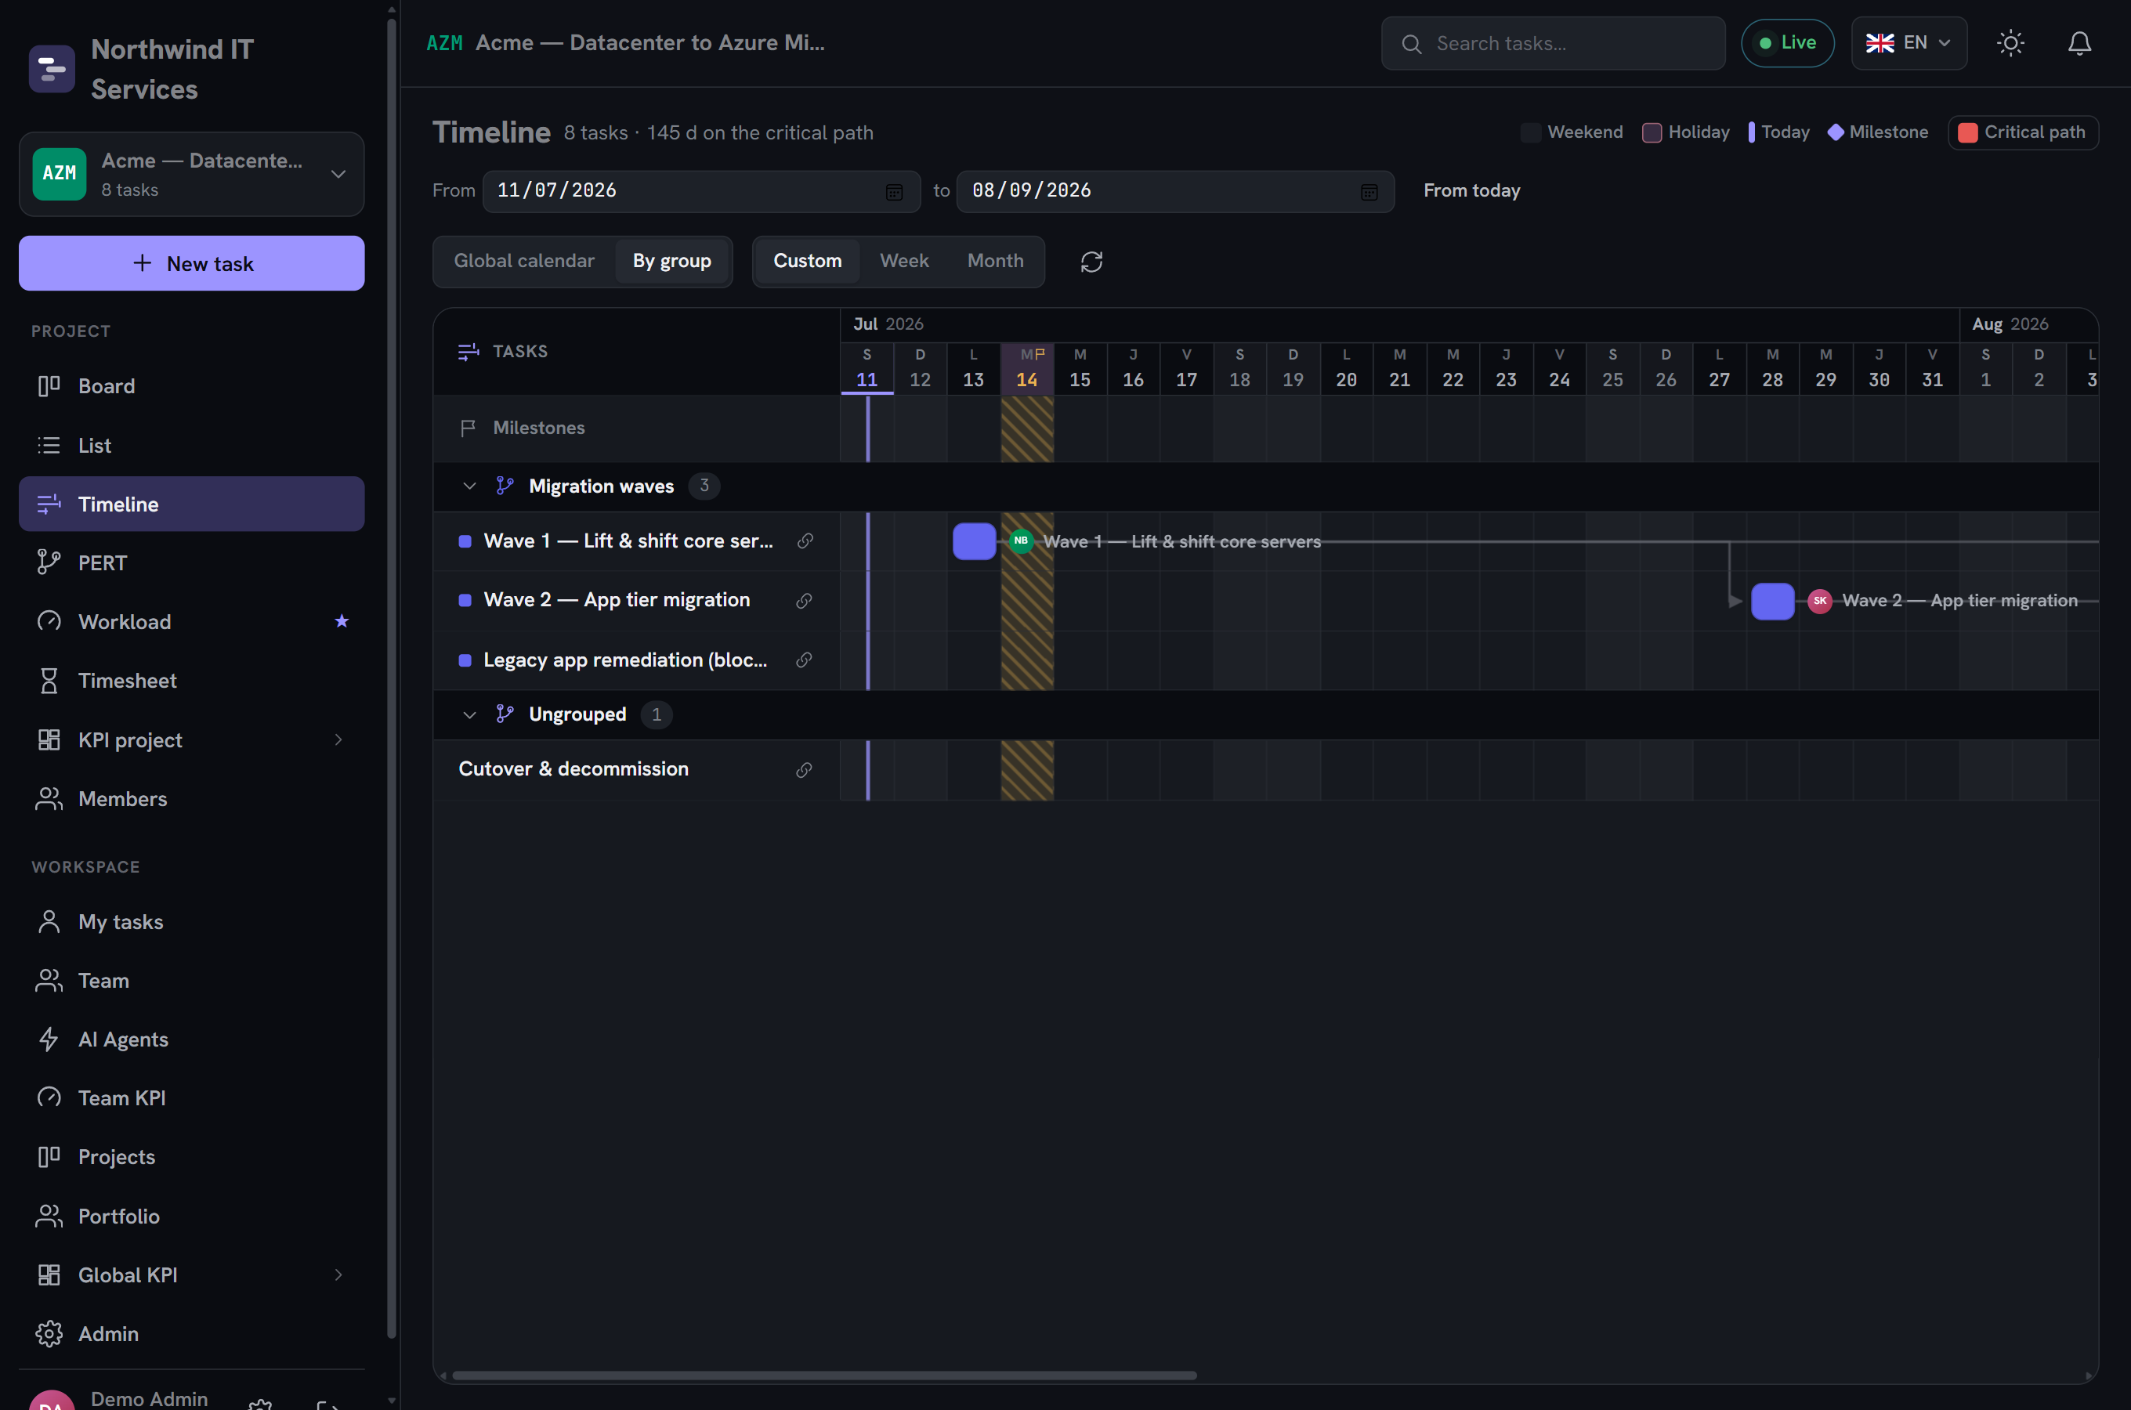Viewport: 2131px width, 1410px height.
Task: Click the Northwind IT Services logo icon
Action: click(x=51, y=68)
